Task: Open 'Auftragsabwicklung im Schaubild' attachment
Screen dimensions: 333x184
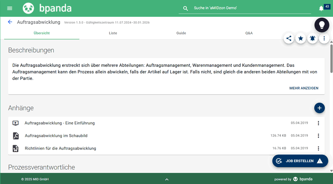Action: point(56,136)
